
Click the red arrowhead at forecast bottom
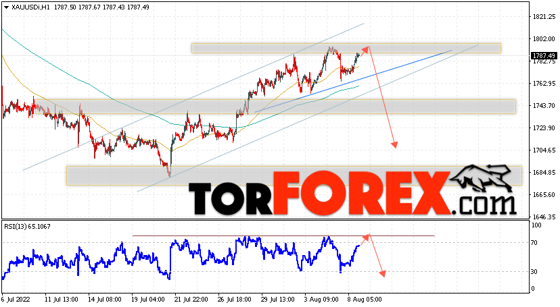coord(394,144)
